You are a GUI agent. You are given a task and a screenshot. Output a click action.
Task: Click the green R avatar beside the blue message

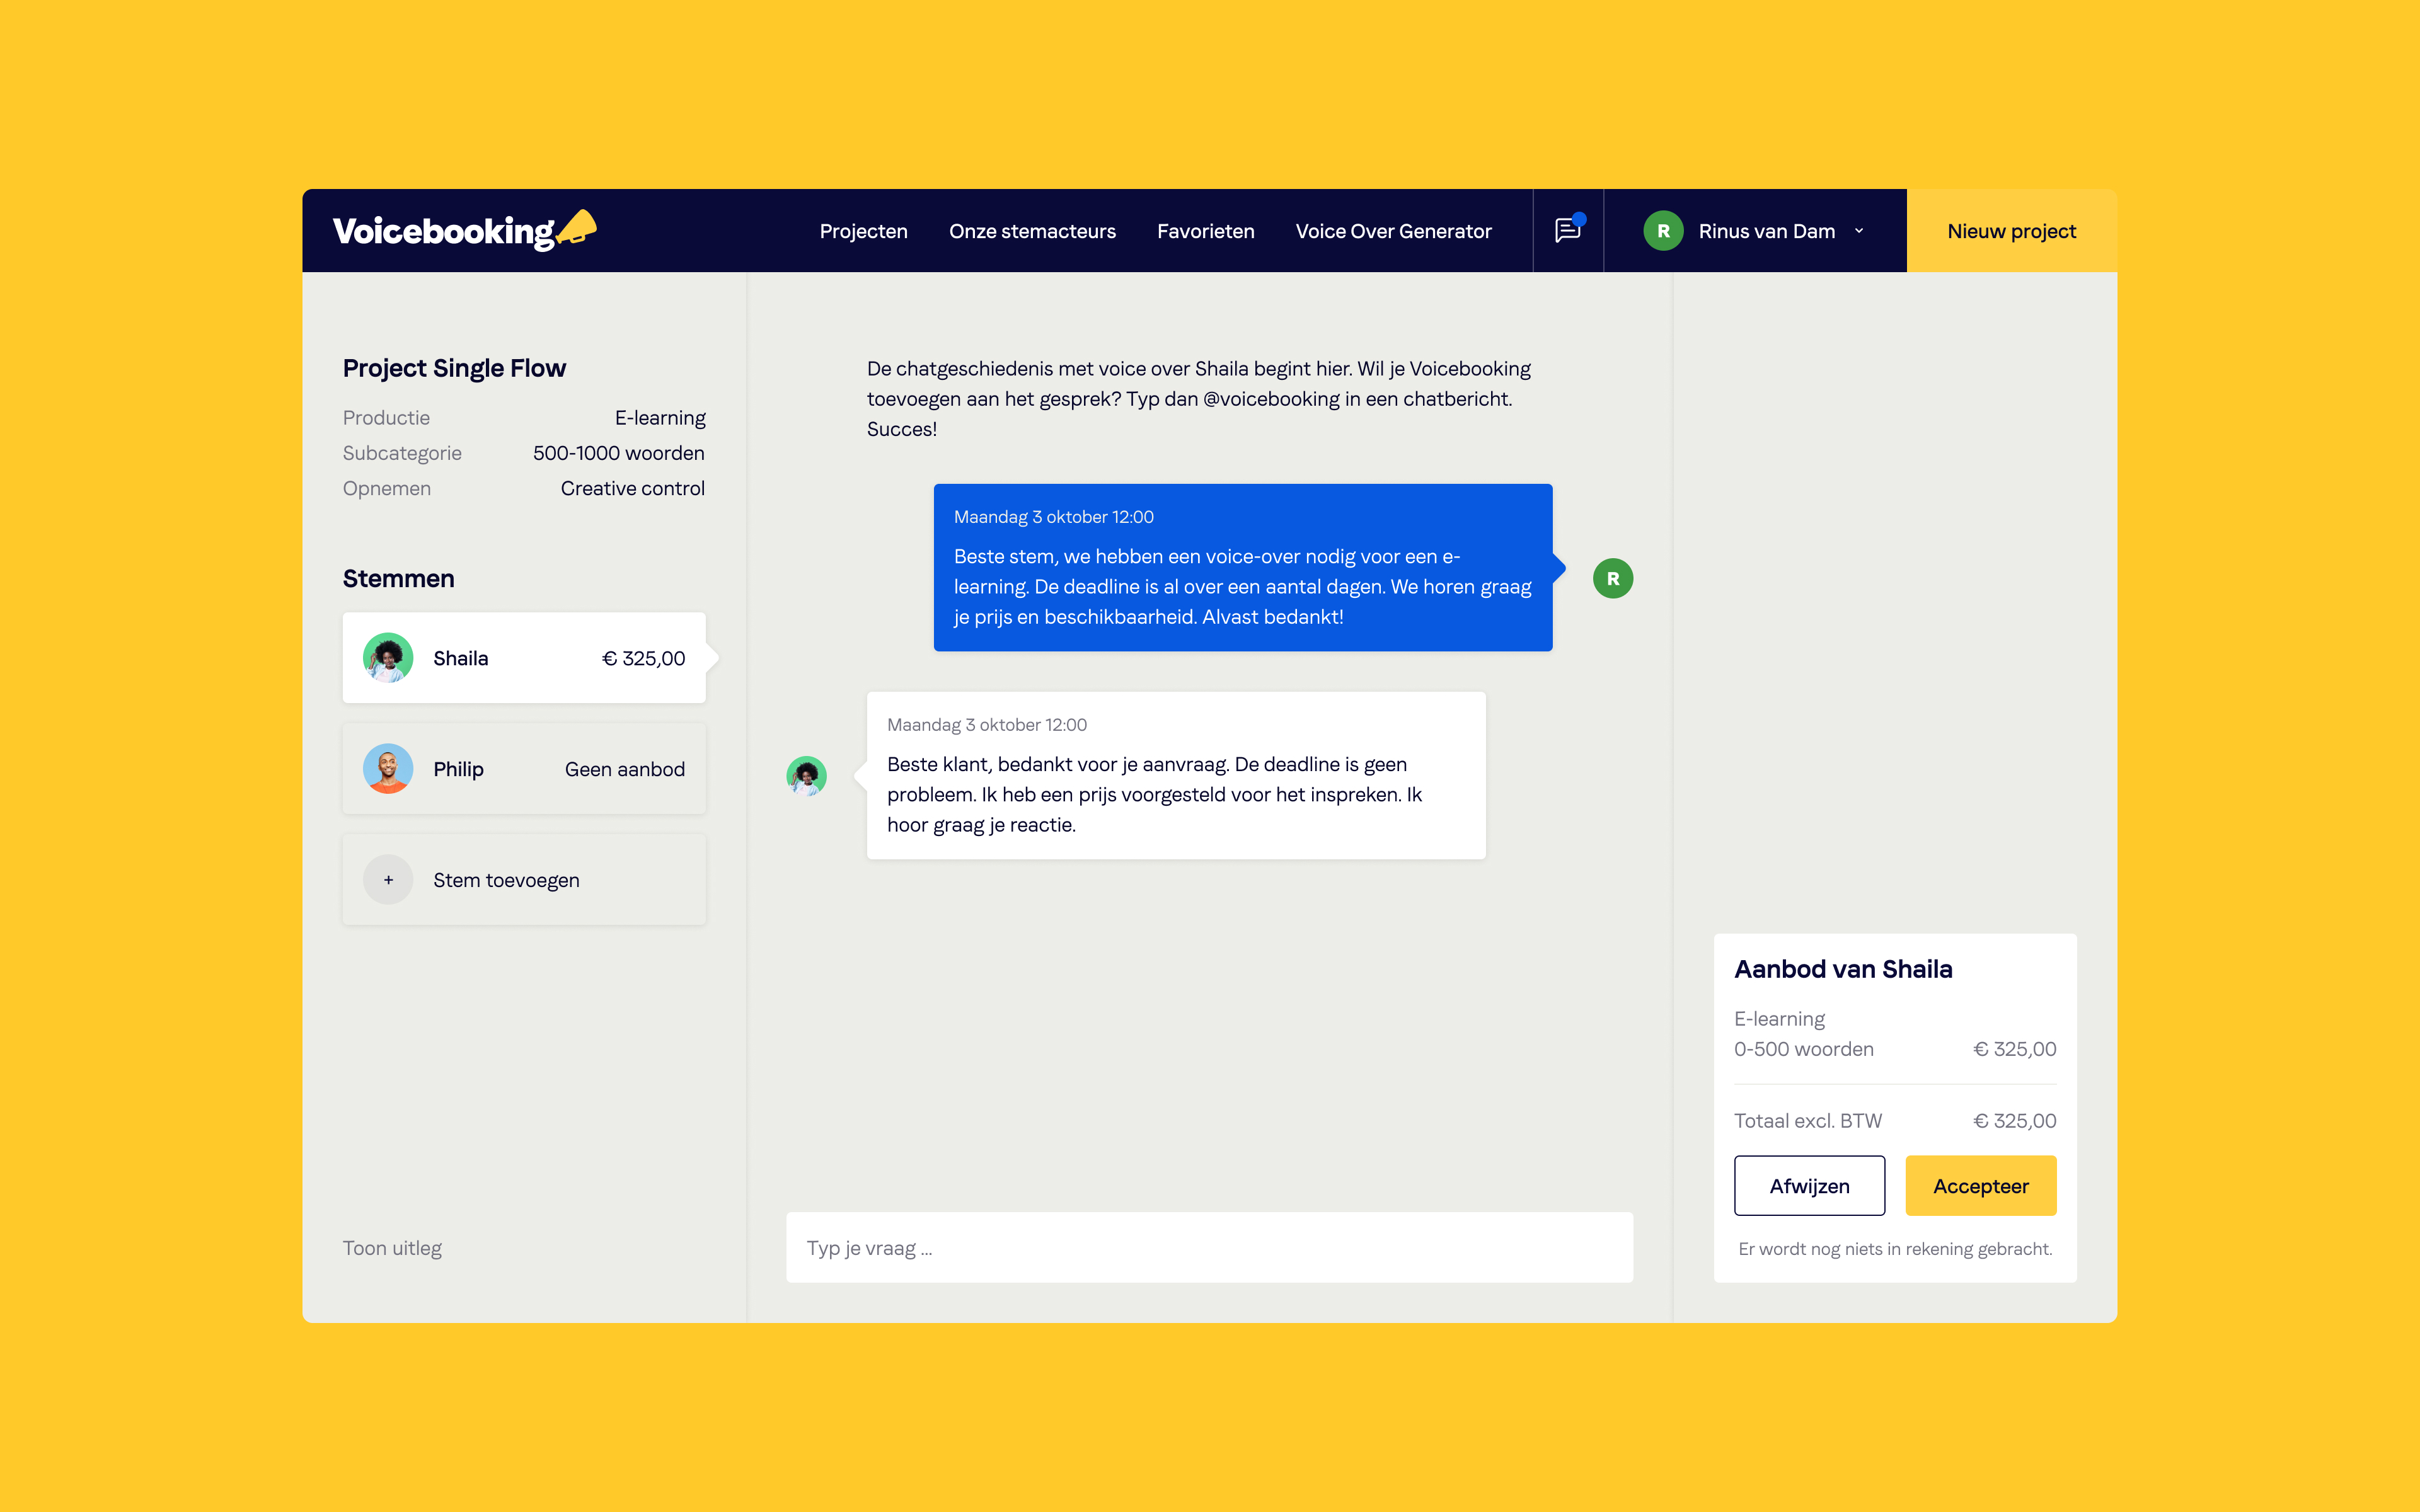pos(1613,579)
